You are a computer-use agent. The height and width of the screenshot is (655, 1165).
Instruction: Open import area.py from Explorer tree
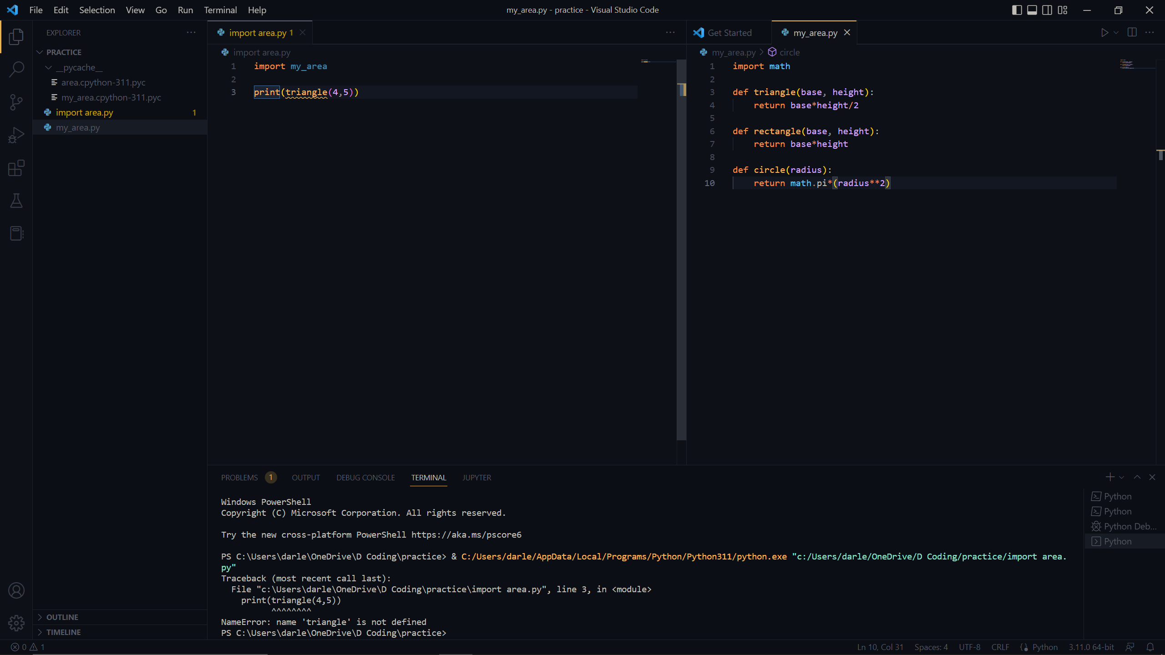point(121,112)
